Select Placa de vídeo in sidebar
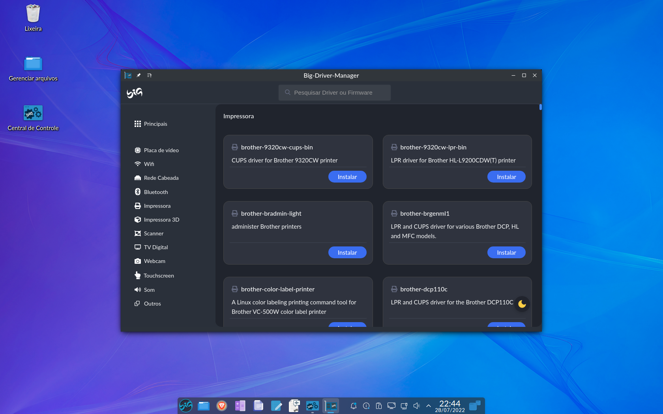 point(157,150)
